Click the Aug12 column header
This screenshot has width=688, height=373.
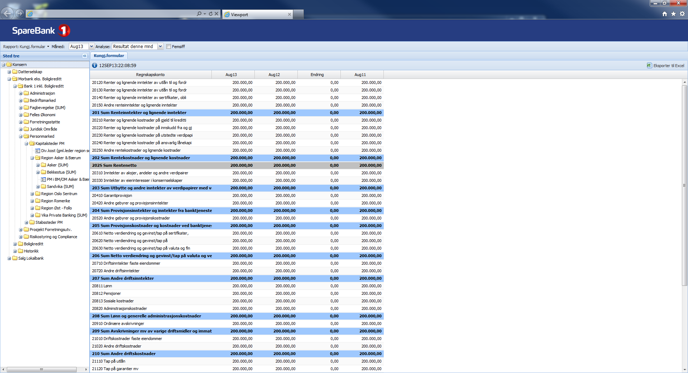(276, 75)
